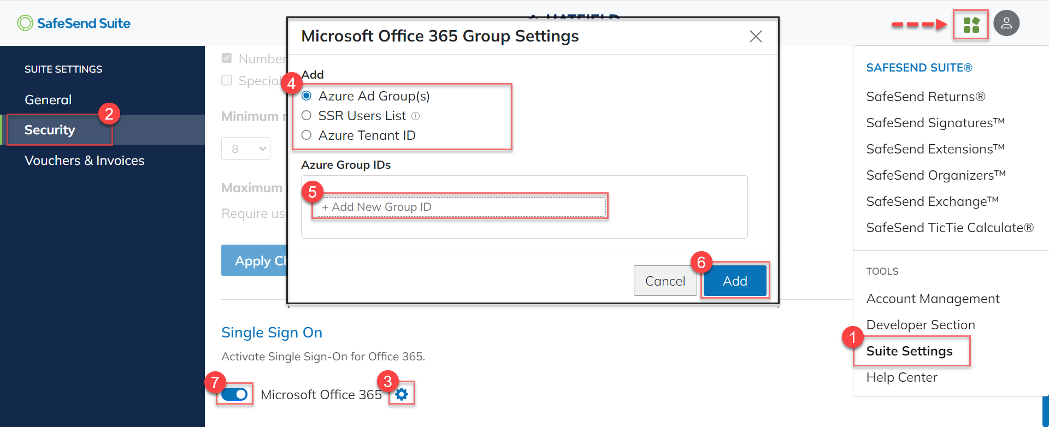The width and height of the screenshot is (1049, 427).
Task: Open SafeSend Signatures from suite menu
Action: (x=935, y=123)
